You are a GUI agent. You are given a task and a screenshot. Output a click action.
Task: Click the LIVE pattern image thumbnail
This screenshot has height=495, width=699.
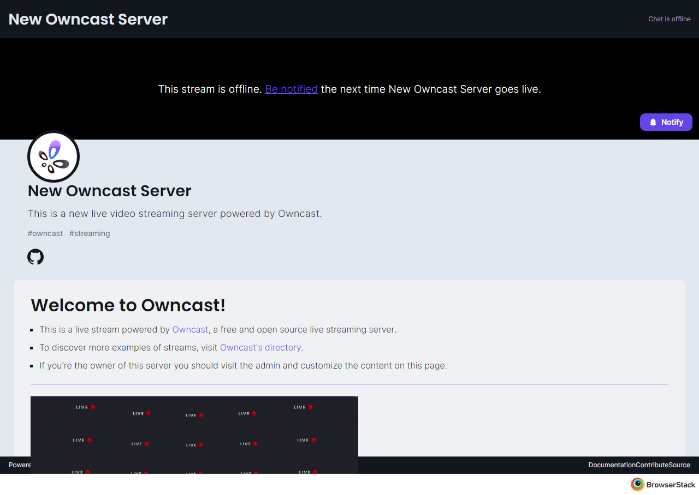tap(194, 428)
